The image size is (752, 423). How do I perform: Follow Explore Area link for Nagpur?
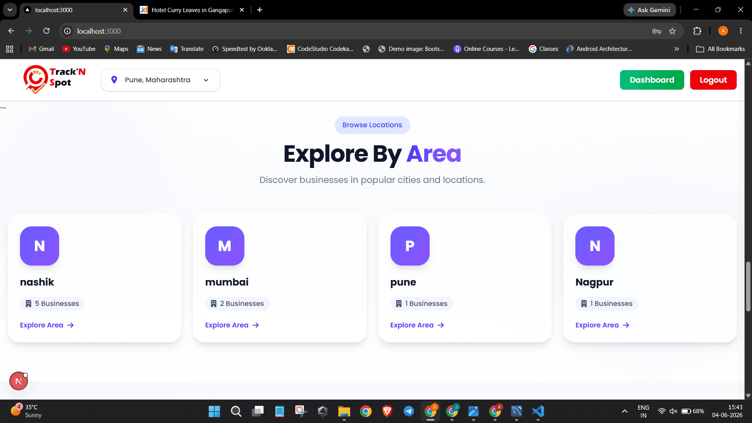602,325
